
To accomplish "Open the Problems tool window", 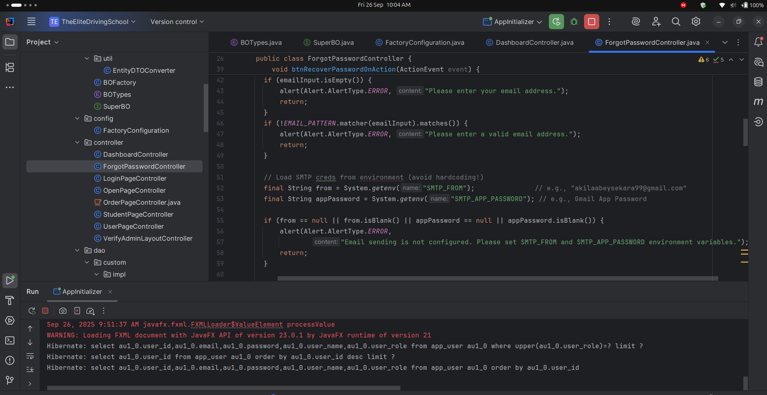I will pyautogui.click(x=10, y=361).
